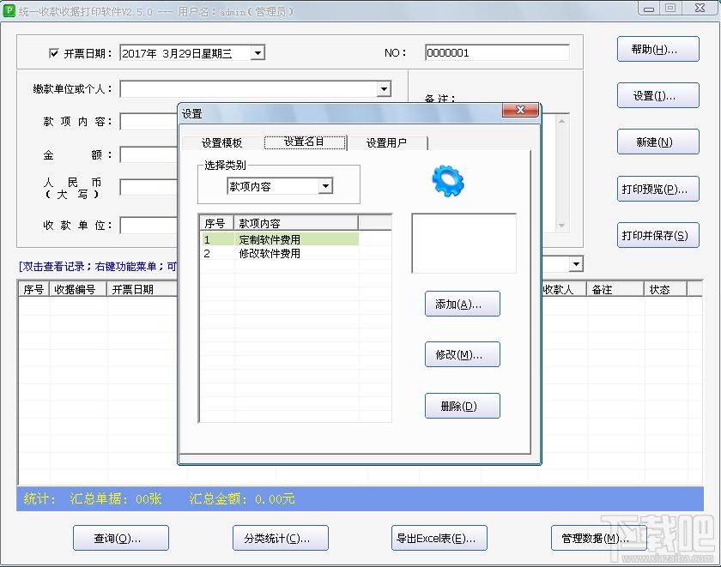Click 导出Excel表(E)... button

439,538
